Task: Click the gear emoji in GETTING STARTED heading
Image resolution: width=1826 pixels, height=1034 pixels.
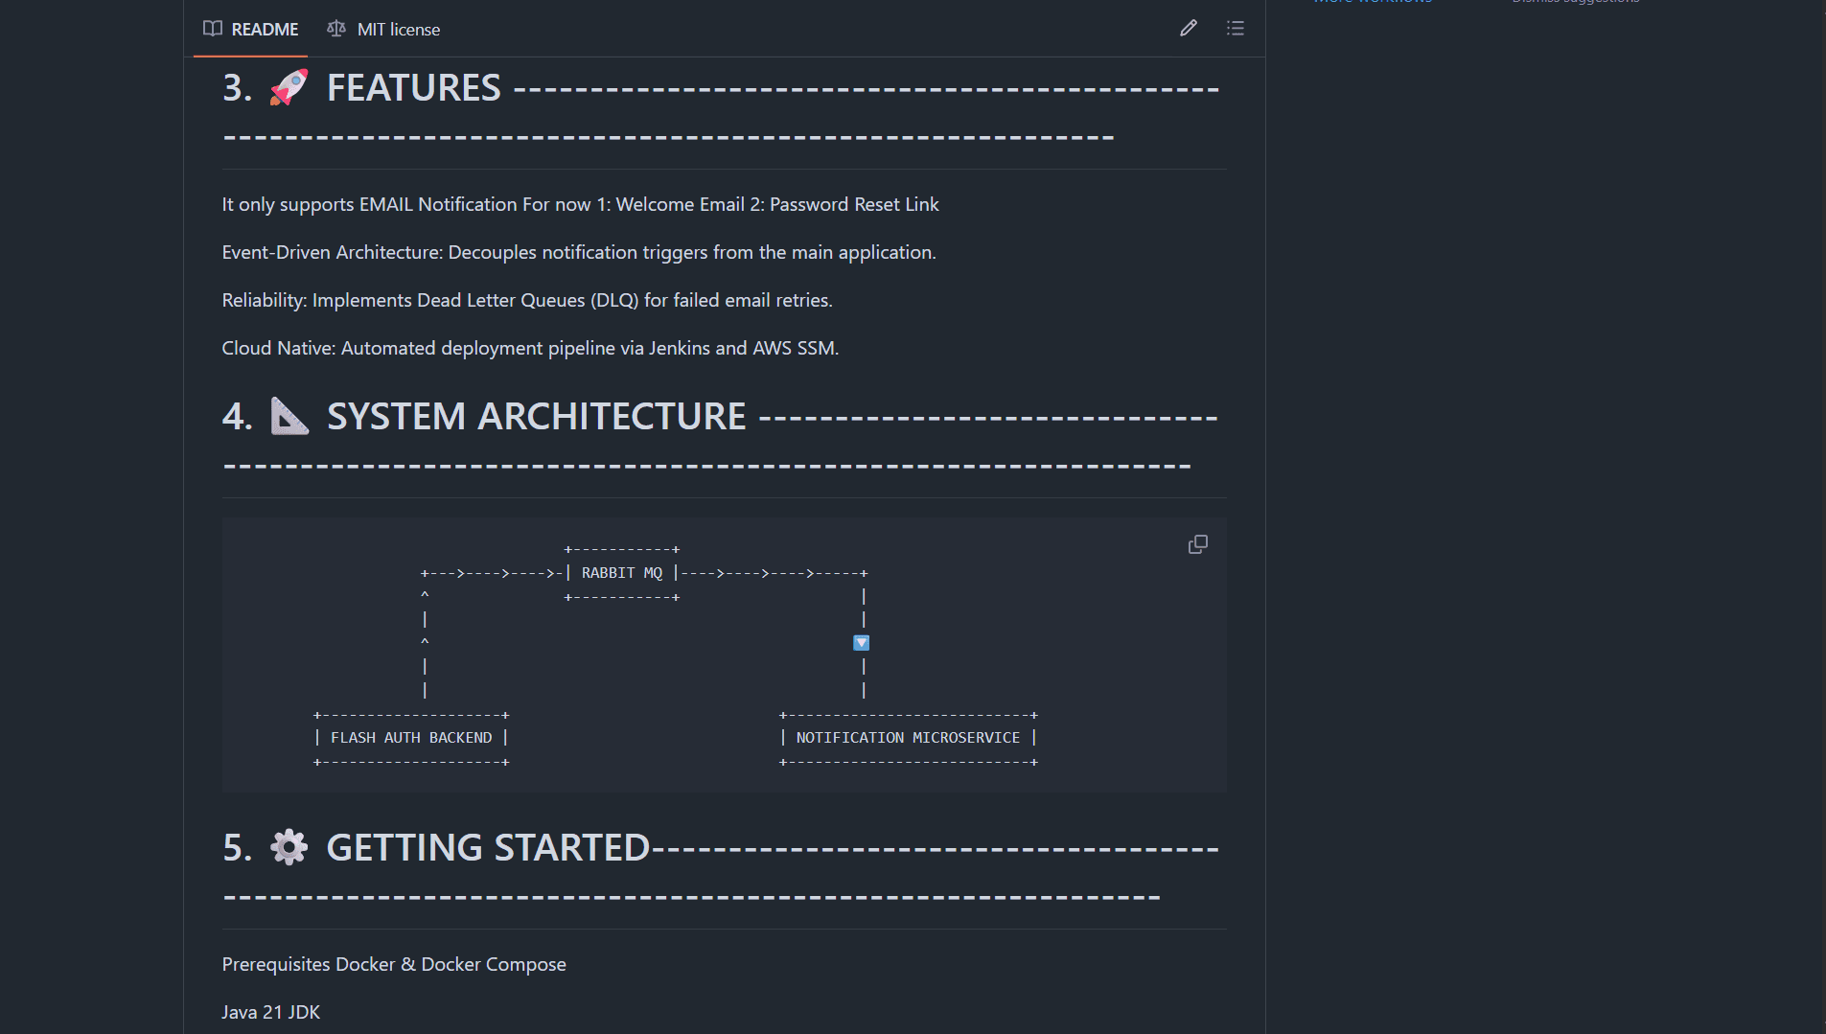Action: [289, 847]
